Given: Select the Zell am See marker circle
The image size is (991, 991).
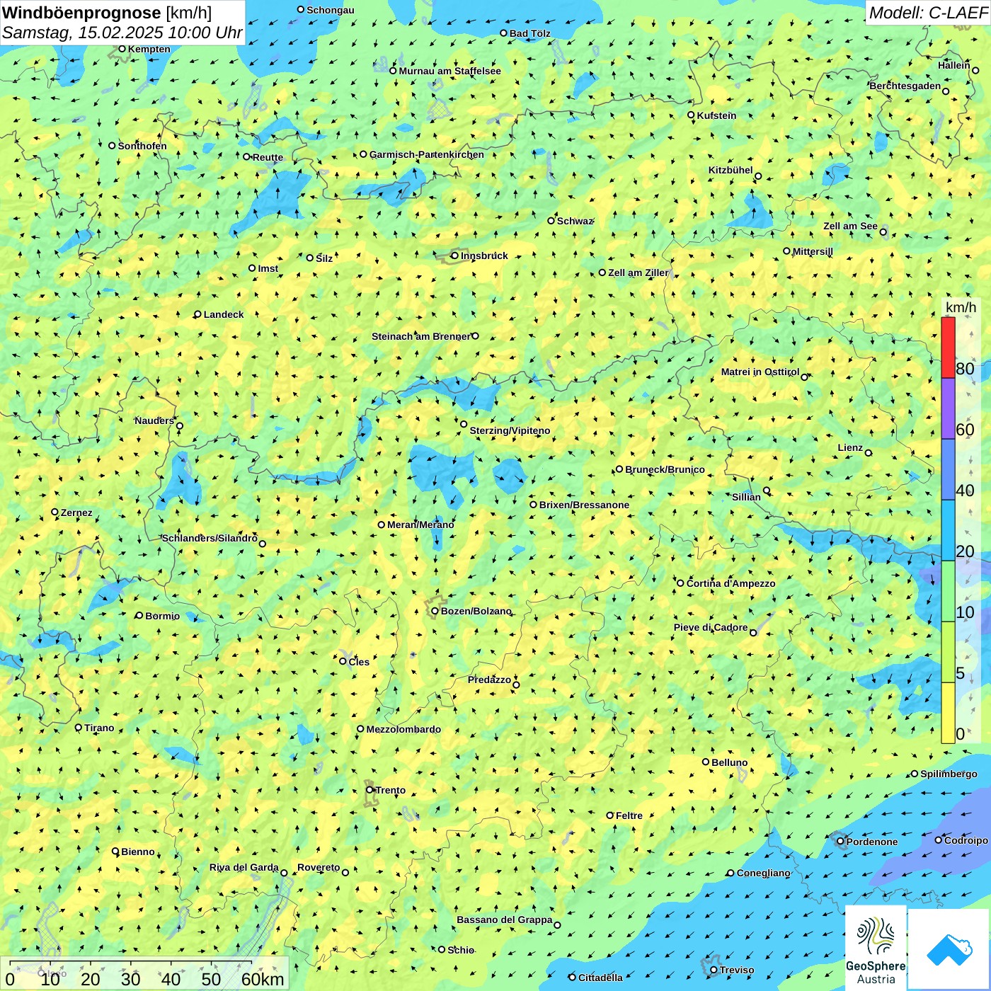Looking at the screenshot, I should [883, 232].
